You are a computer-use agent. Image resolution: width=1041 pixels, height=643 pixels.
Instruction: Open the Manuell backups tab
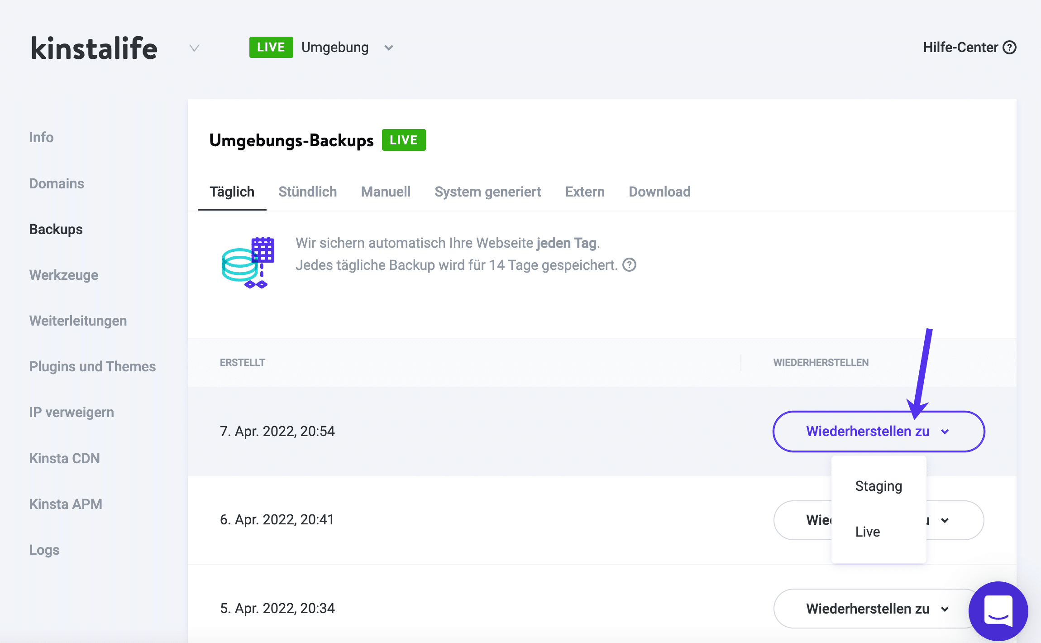click(x=385, y=192)
